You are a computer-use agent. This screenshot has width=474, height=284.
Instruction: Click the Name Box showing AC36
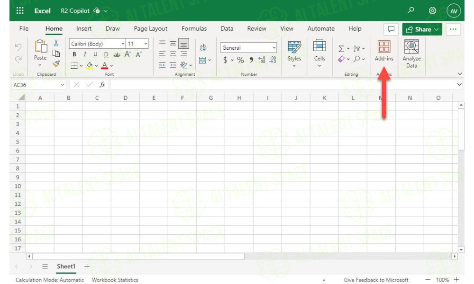[x=38, y=85]
